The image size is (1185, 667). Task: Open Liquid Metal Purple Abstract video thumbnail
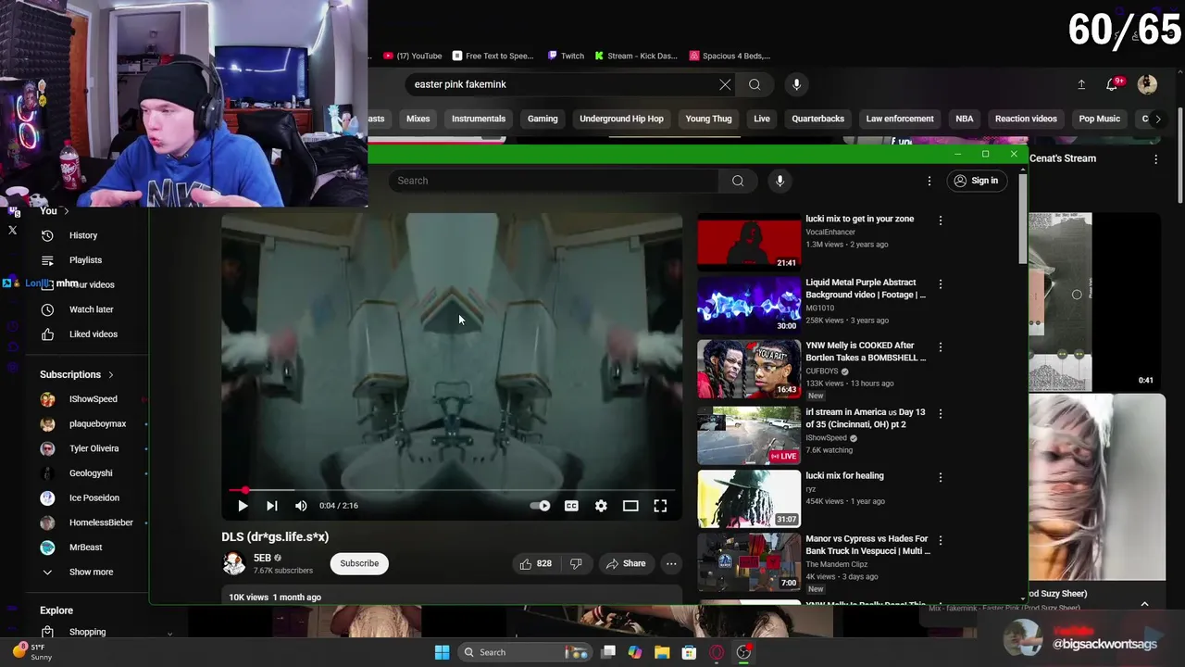point(749,305)
